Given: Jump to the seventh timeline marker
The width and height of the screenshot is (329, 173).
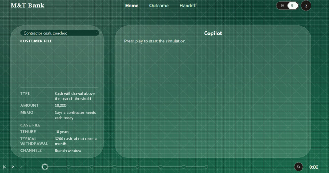Looking at the screenshot, I should point(183,167).
